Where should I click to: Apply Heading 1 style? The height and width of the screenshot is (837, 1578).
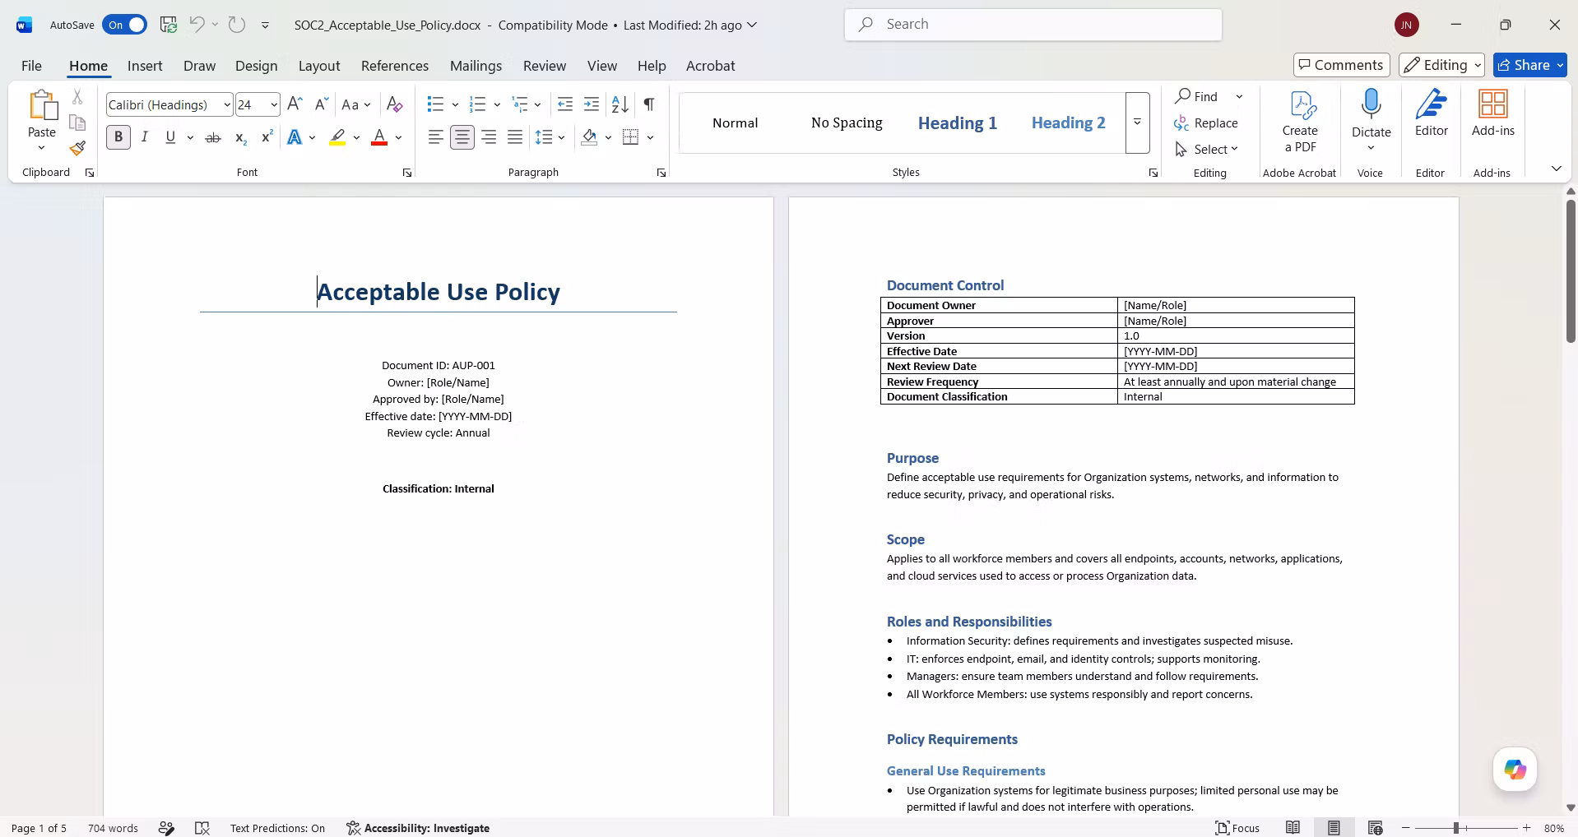pyautogui.click(x=958, y=123)
